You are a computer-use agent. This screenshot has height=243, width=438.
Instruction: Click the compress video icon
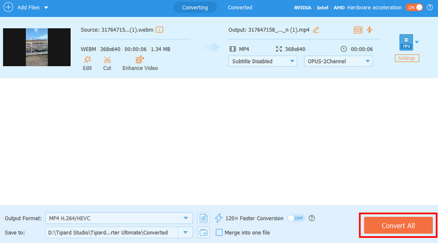coord(370,30)
